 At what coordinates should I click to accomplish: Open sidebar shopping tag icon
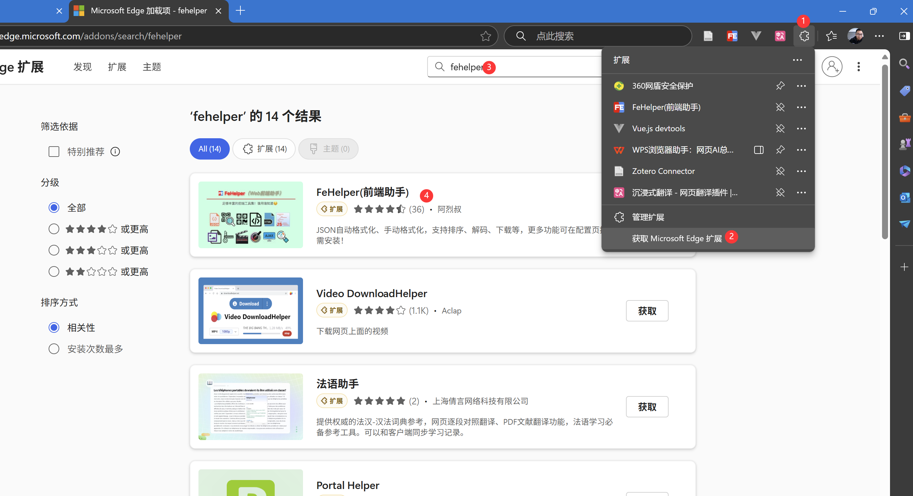click(904, 91)
